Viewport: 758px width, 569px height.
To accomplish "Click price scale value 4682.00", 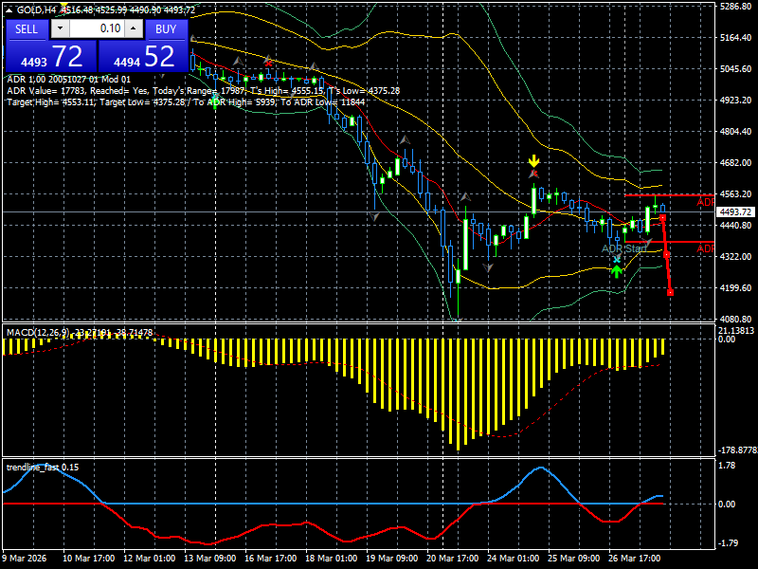I will coord(735,163).
